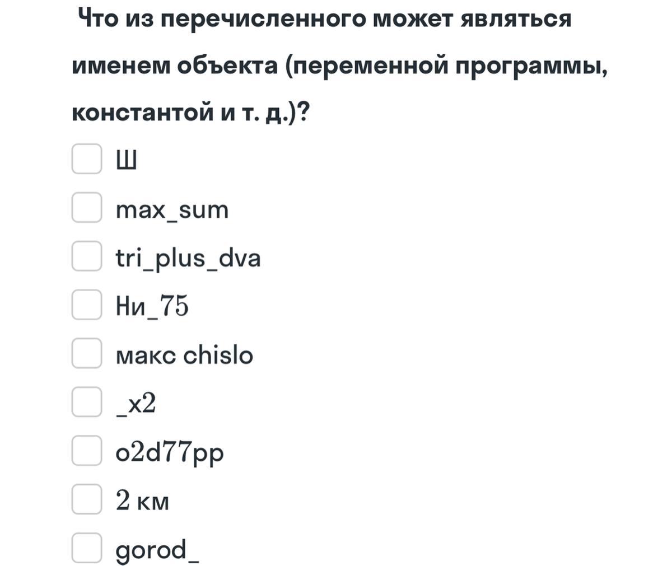Click the макс chislo label text

point(184,355)
